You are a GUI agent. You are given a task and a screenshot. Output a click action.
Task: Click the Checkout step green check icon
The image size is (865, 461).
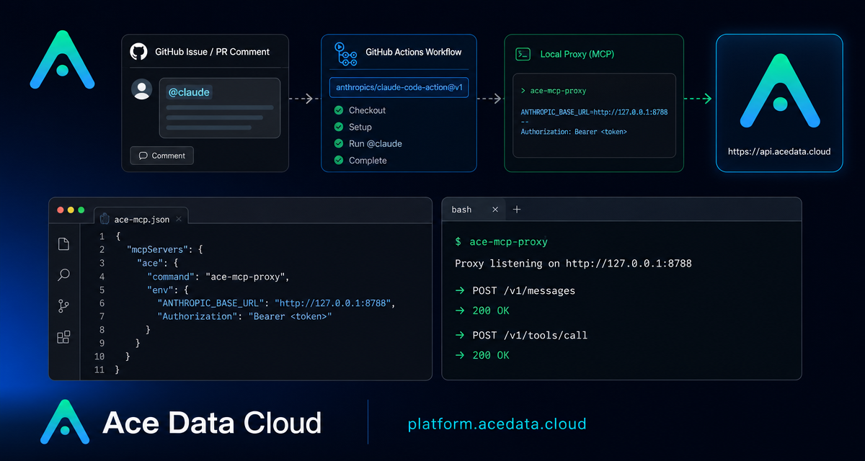click(x=338, y=110)
